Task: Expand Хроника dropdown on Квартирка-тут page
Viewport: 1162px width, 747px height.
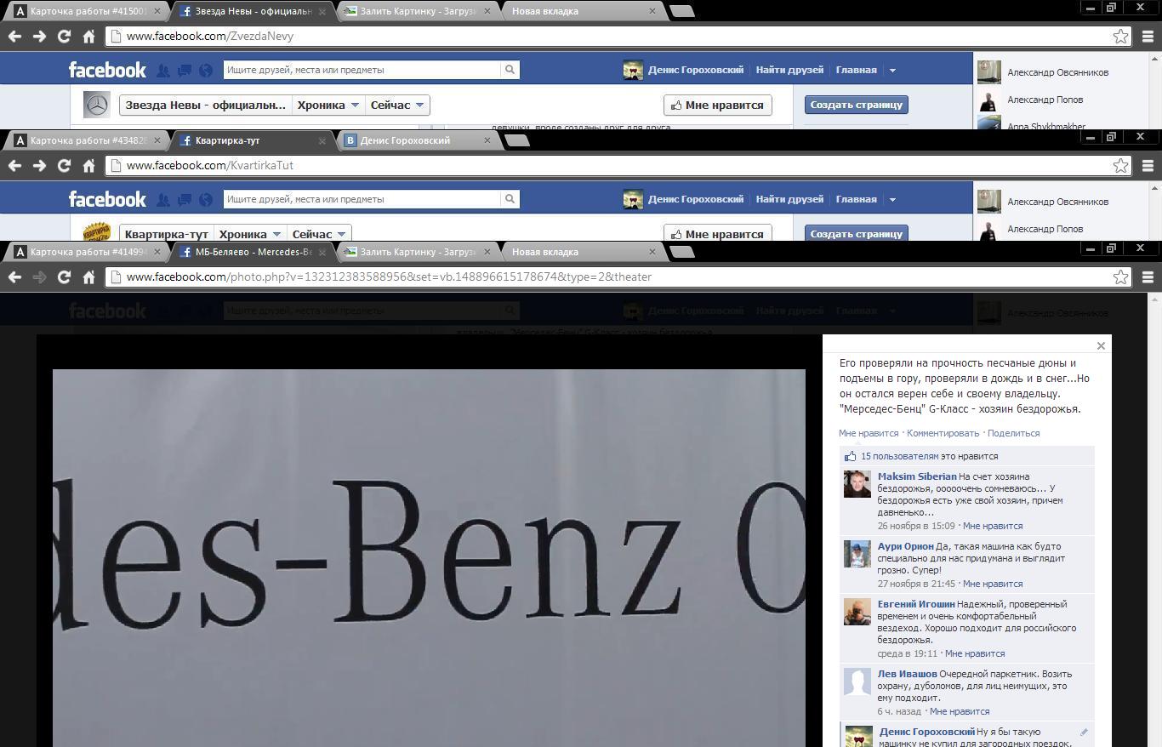Action: point(250,234)
